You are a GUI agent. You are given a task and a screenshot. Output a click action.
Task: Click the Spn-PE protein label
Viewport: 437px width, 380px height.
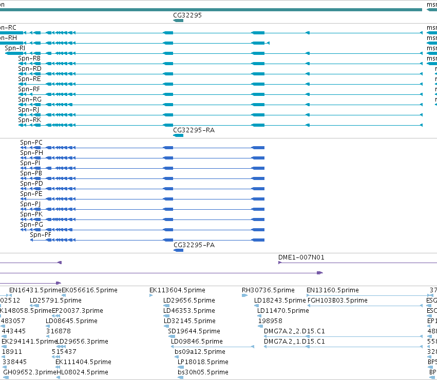(31, 194)
